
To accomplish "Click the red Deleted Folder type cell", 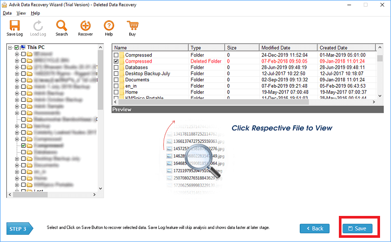I will coord(206,61).
